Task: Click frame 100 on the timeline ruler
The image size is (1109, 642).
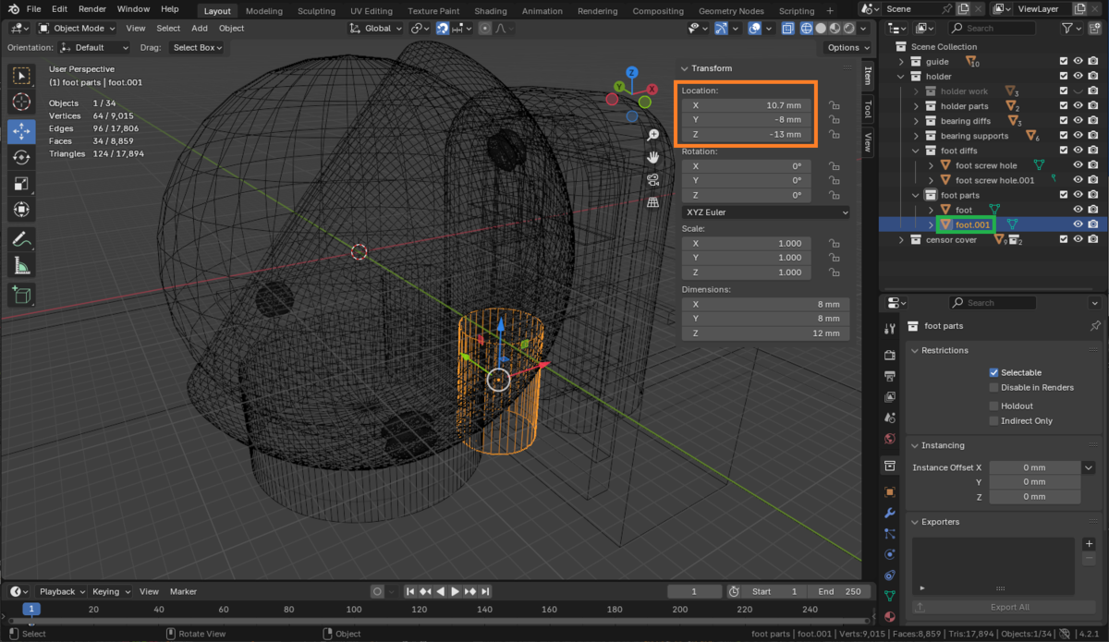Action: click(x=354, y=609)
